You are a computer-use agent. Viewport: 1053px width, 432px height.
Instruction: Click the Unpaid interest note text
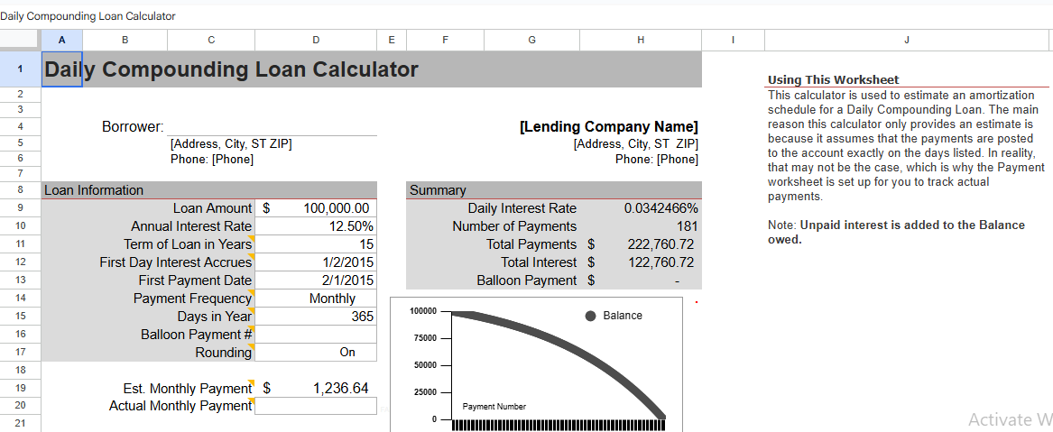click(897, 232)
